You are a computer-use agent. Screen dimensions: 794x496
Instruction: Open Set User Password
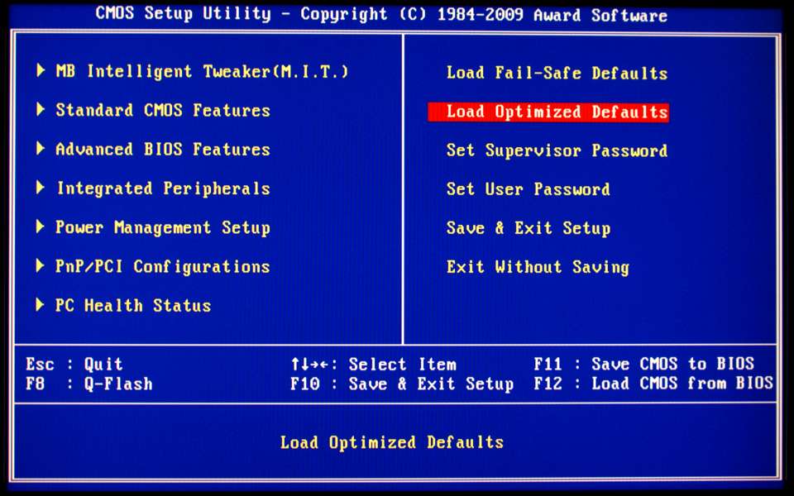point(528,189)
